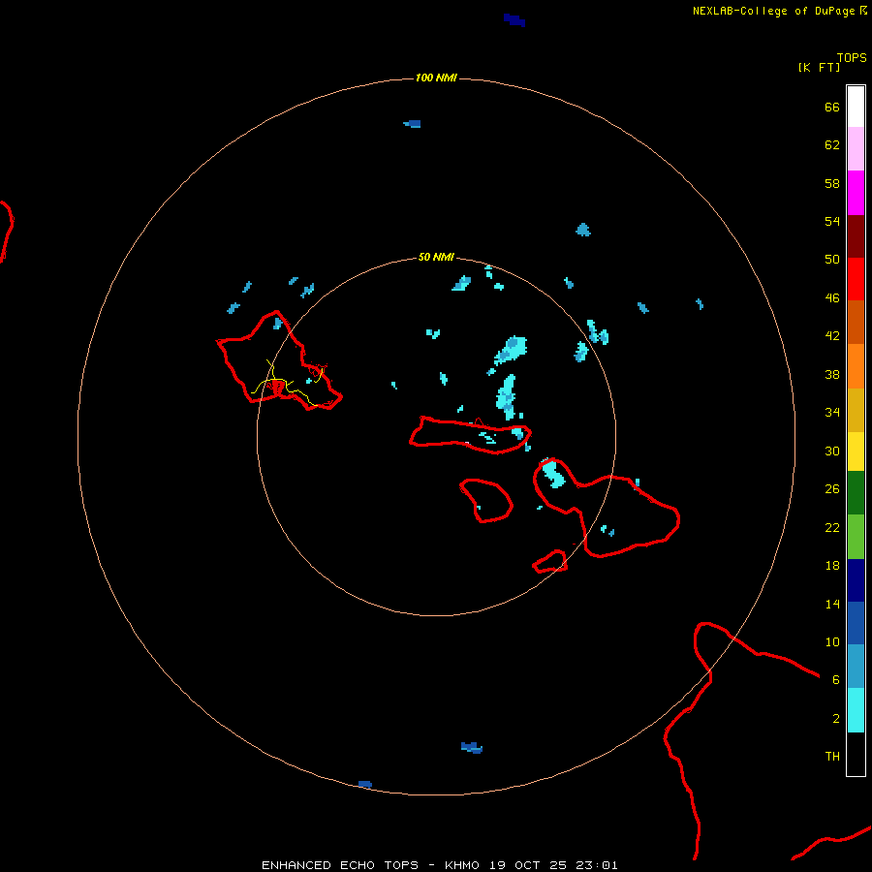Click the legend value 38
The height and width of the screenshot is (872, 872).
(x=832, y=374)
